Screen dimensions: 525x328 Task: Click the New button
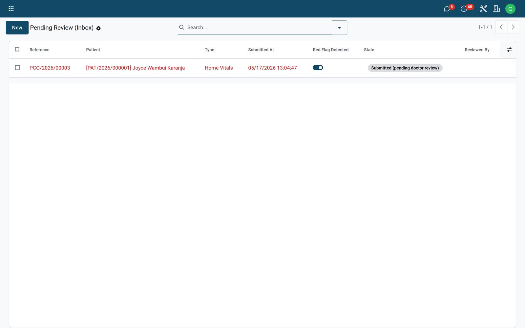17,28
